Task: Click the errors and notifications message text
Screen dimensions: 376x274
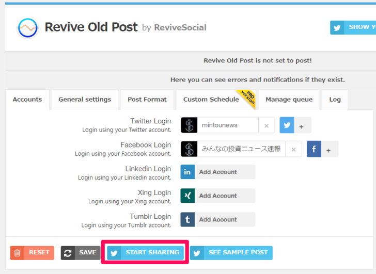Action: (258, 80)
